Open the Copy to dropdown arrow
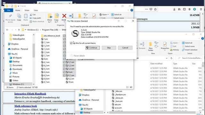 click(x=57, y=22)
